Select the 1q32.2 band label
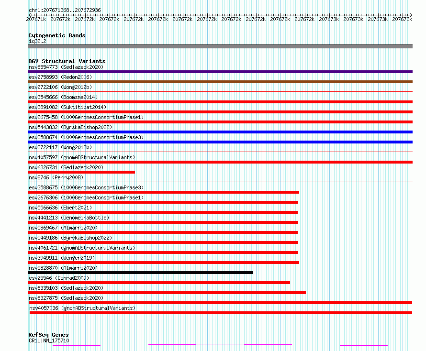426x351 pixels. point(37,41)
